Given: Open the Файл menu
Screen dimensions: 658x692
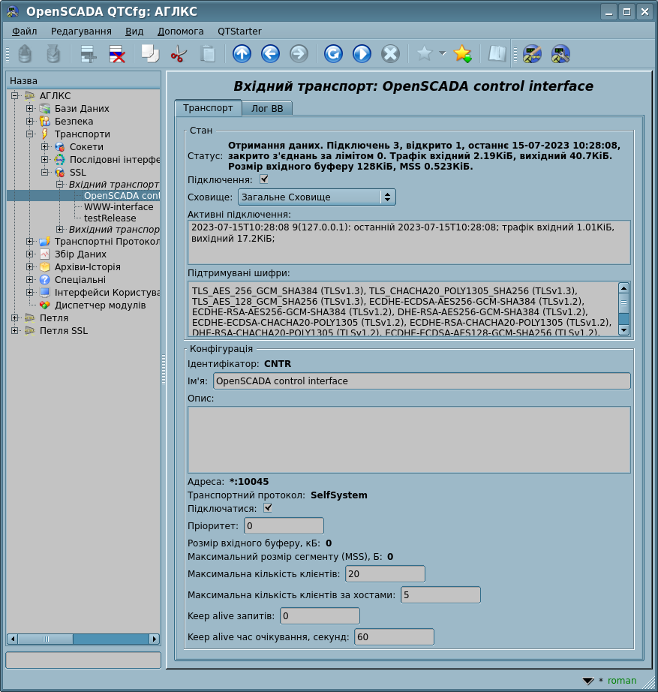Looking at the screenshot, I should click(24, 32).
